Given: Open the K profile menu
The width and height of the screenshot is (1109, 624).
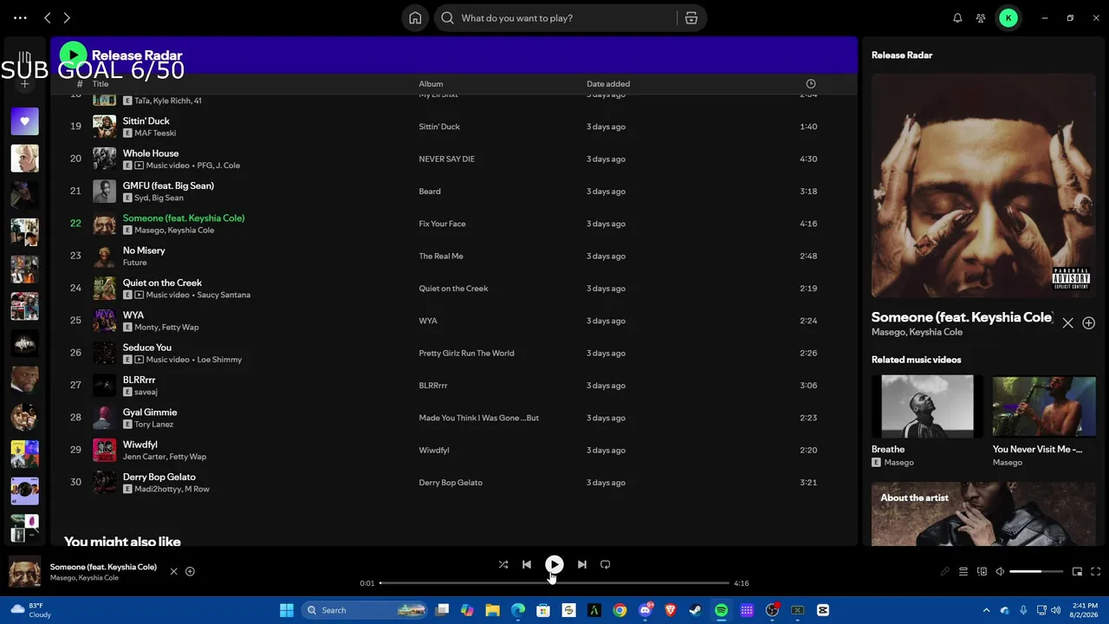Looking at the screenshot, I should click(1008, 18).
